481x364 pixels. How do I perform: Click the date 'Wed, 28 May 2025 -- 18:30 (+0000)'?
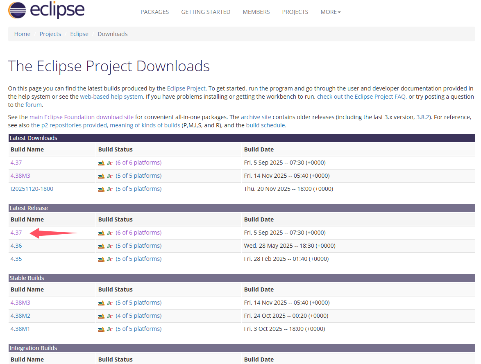(290, 246)
